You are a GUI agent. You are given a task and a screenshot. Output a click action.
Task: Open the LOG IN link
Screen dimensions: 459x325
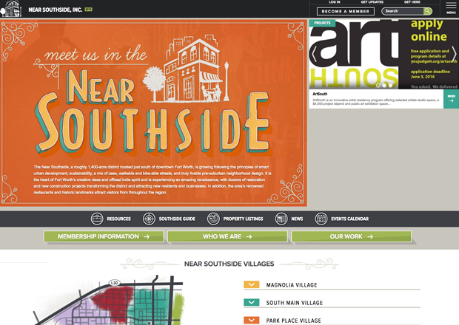click(335, 2)
